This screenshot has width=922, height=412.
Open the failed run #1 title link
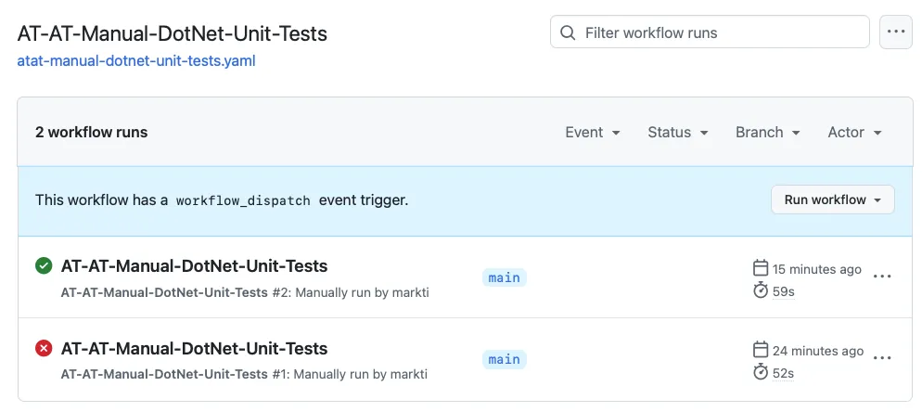(x=194, y=348)
